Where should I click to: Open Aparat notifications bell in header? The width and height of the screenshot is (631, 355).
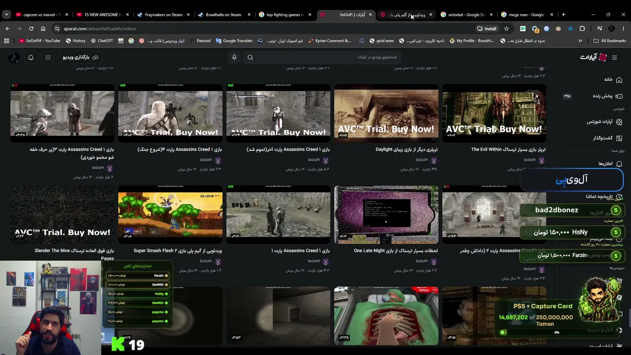pos(31,58)
